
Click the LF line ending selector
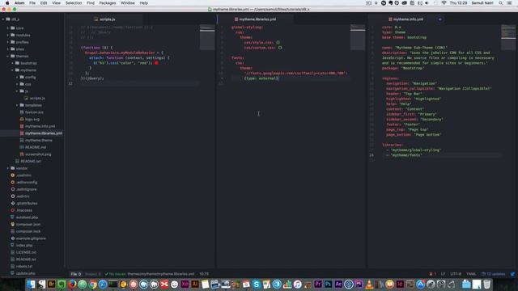443,274
